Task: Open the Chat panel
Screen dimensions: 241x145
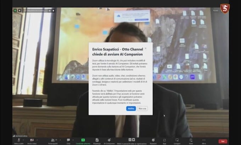Action: click(68, 141)
